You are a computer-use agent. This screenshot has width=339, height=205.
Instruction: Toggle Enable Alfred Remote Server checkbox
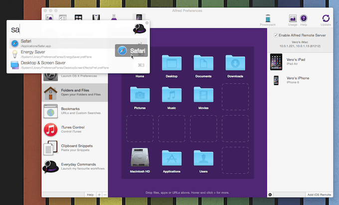277,35
